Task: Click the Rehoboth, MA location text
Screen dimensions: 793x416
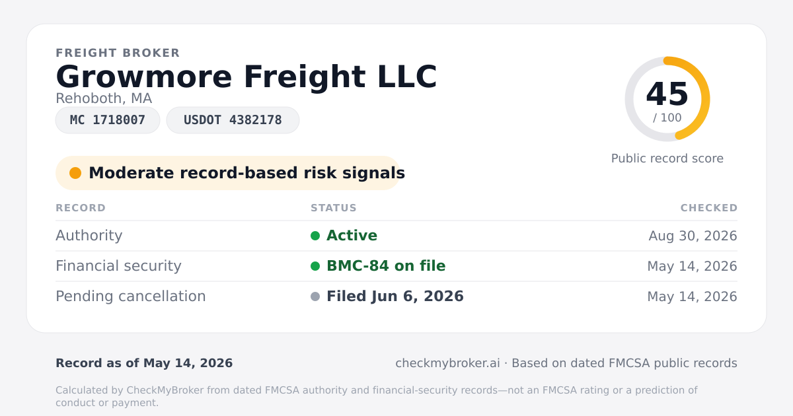Action: [104, 98]
